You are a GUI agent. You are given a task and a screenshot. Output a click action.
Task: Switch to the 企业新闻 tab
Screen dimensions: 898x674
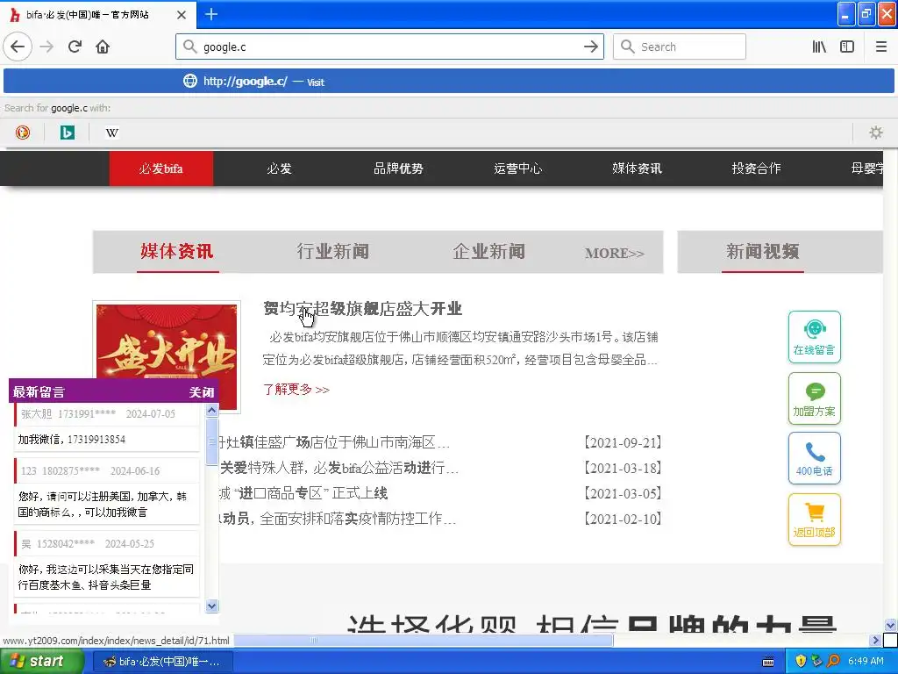(488, 252)
